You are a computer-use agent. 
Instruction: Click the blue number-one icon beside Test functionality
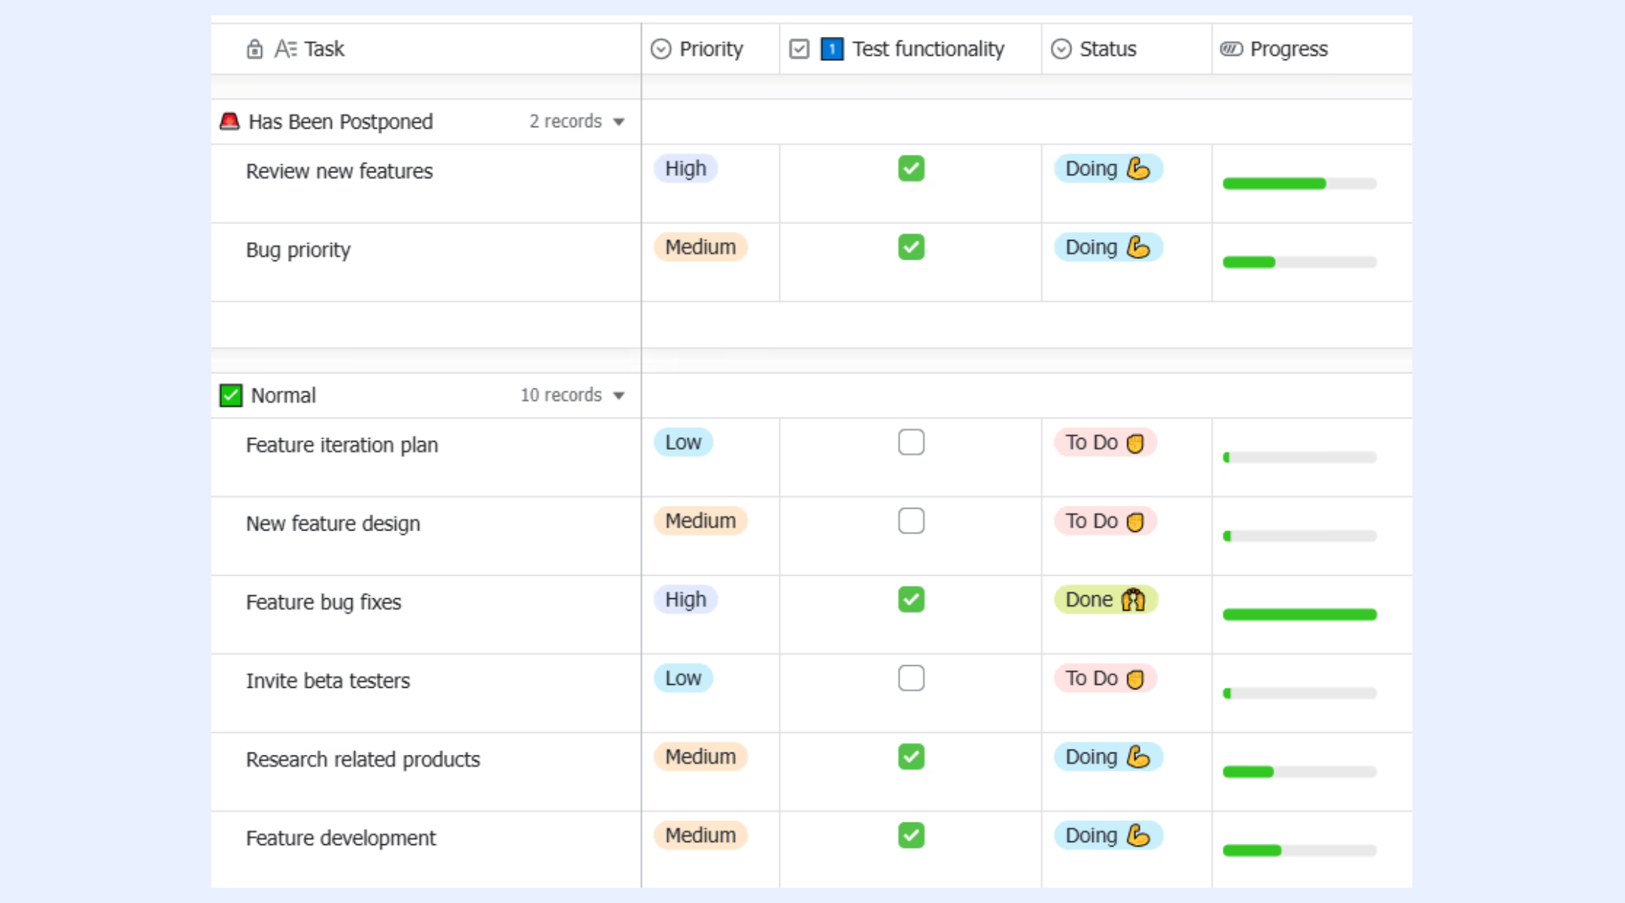tap(831, 49)
